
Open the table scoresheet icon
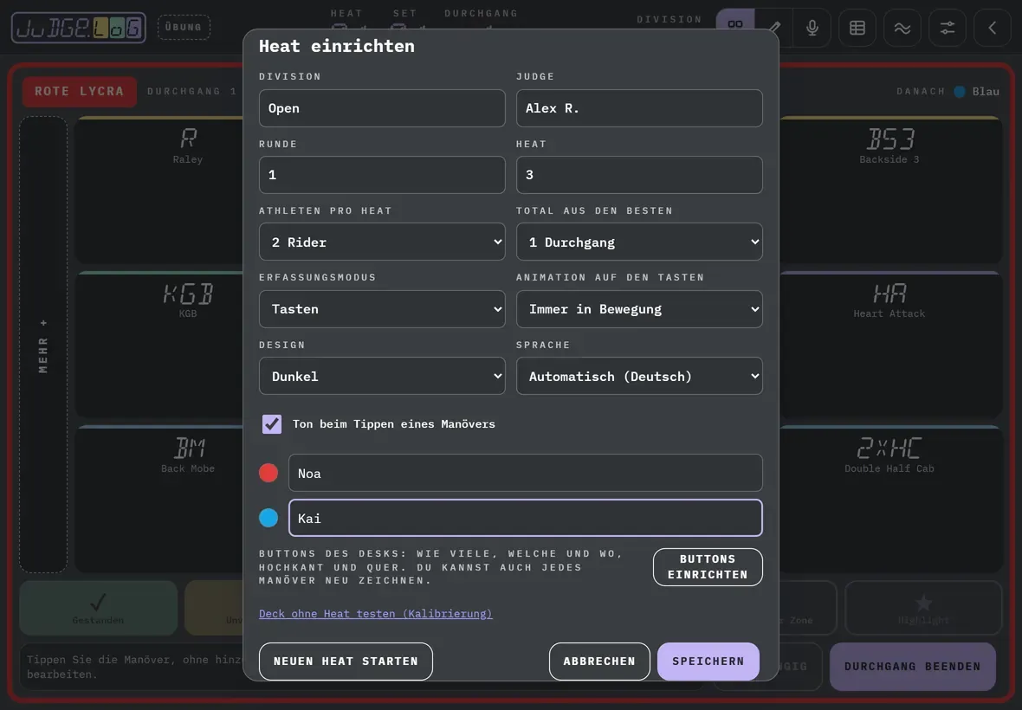click(x=857, y=28)
